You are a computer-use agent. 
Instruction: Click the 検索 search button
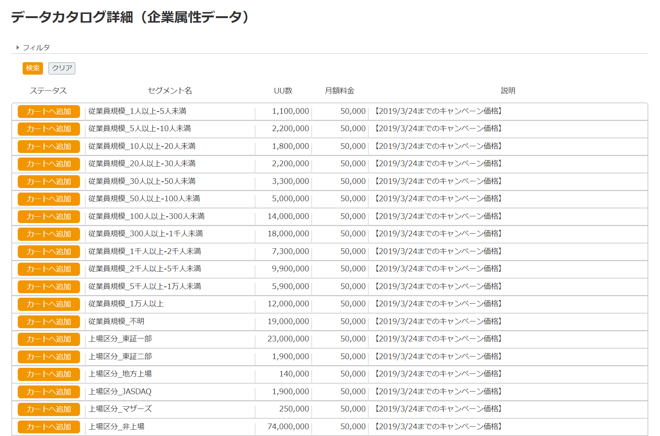pyautogui.click(x=32, y=68)
